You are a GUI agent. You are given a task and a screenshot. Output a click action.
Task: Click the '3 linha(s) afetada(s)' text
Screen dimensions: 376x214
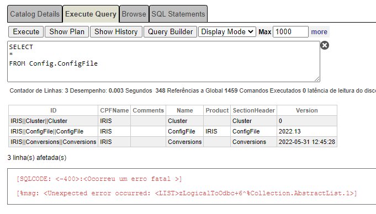pyautogui.click(x=37, y=158)
